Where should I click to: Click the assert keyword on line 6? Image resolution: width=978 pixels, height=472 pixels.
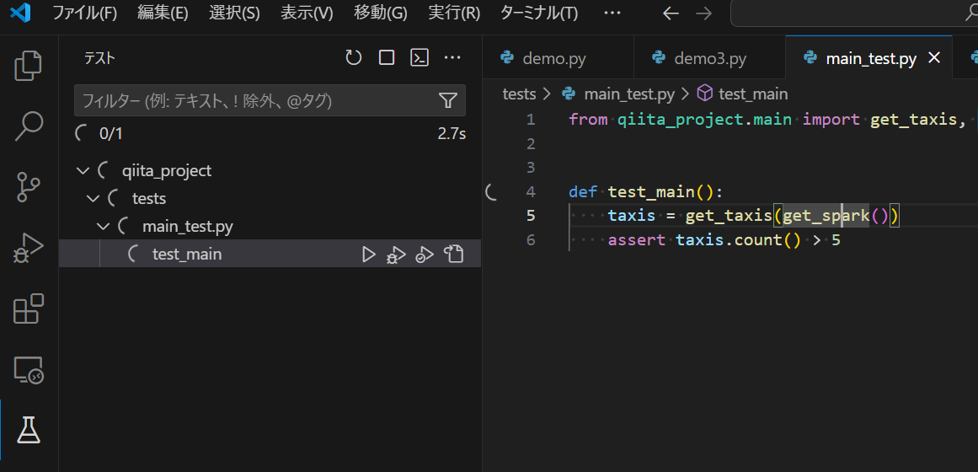[x=636, y=239]
